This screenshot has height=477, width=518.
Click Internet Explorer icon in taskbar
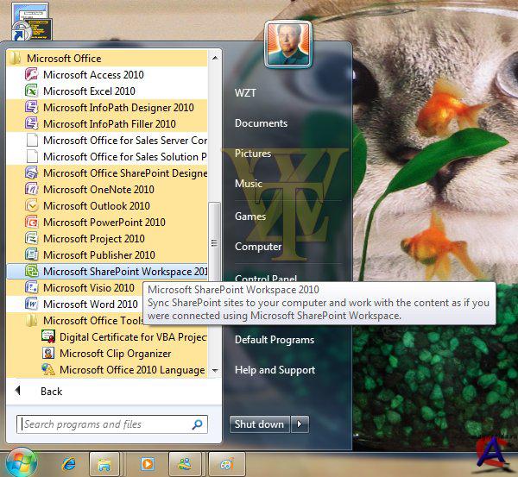(69, 464)
